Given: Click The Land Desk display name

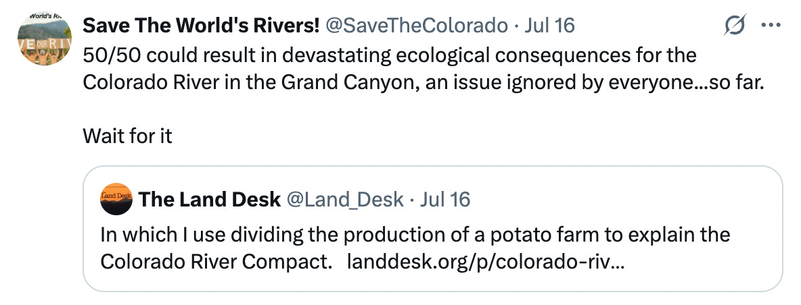Looking at the screenshot, I should (210, 199).
